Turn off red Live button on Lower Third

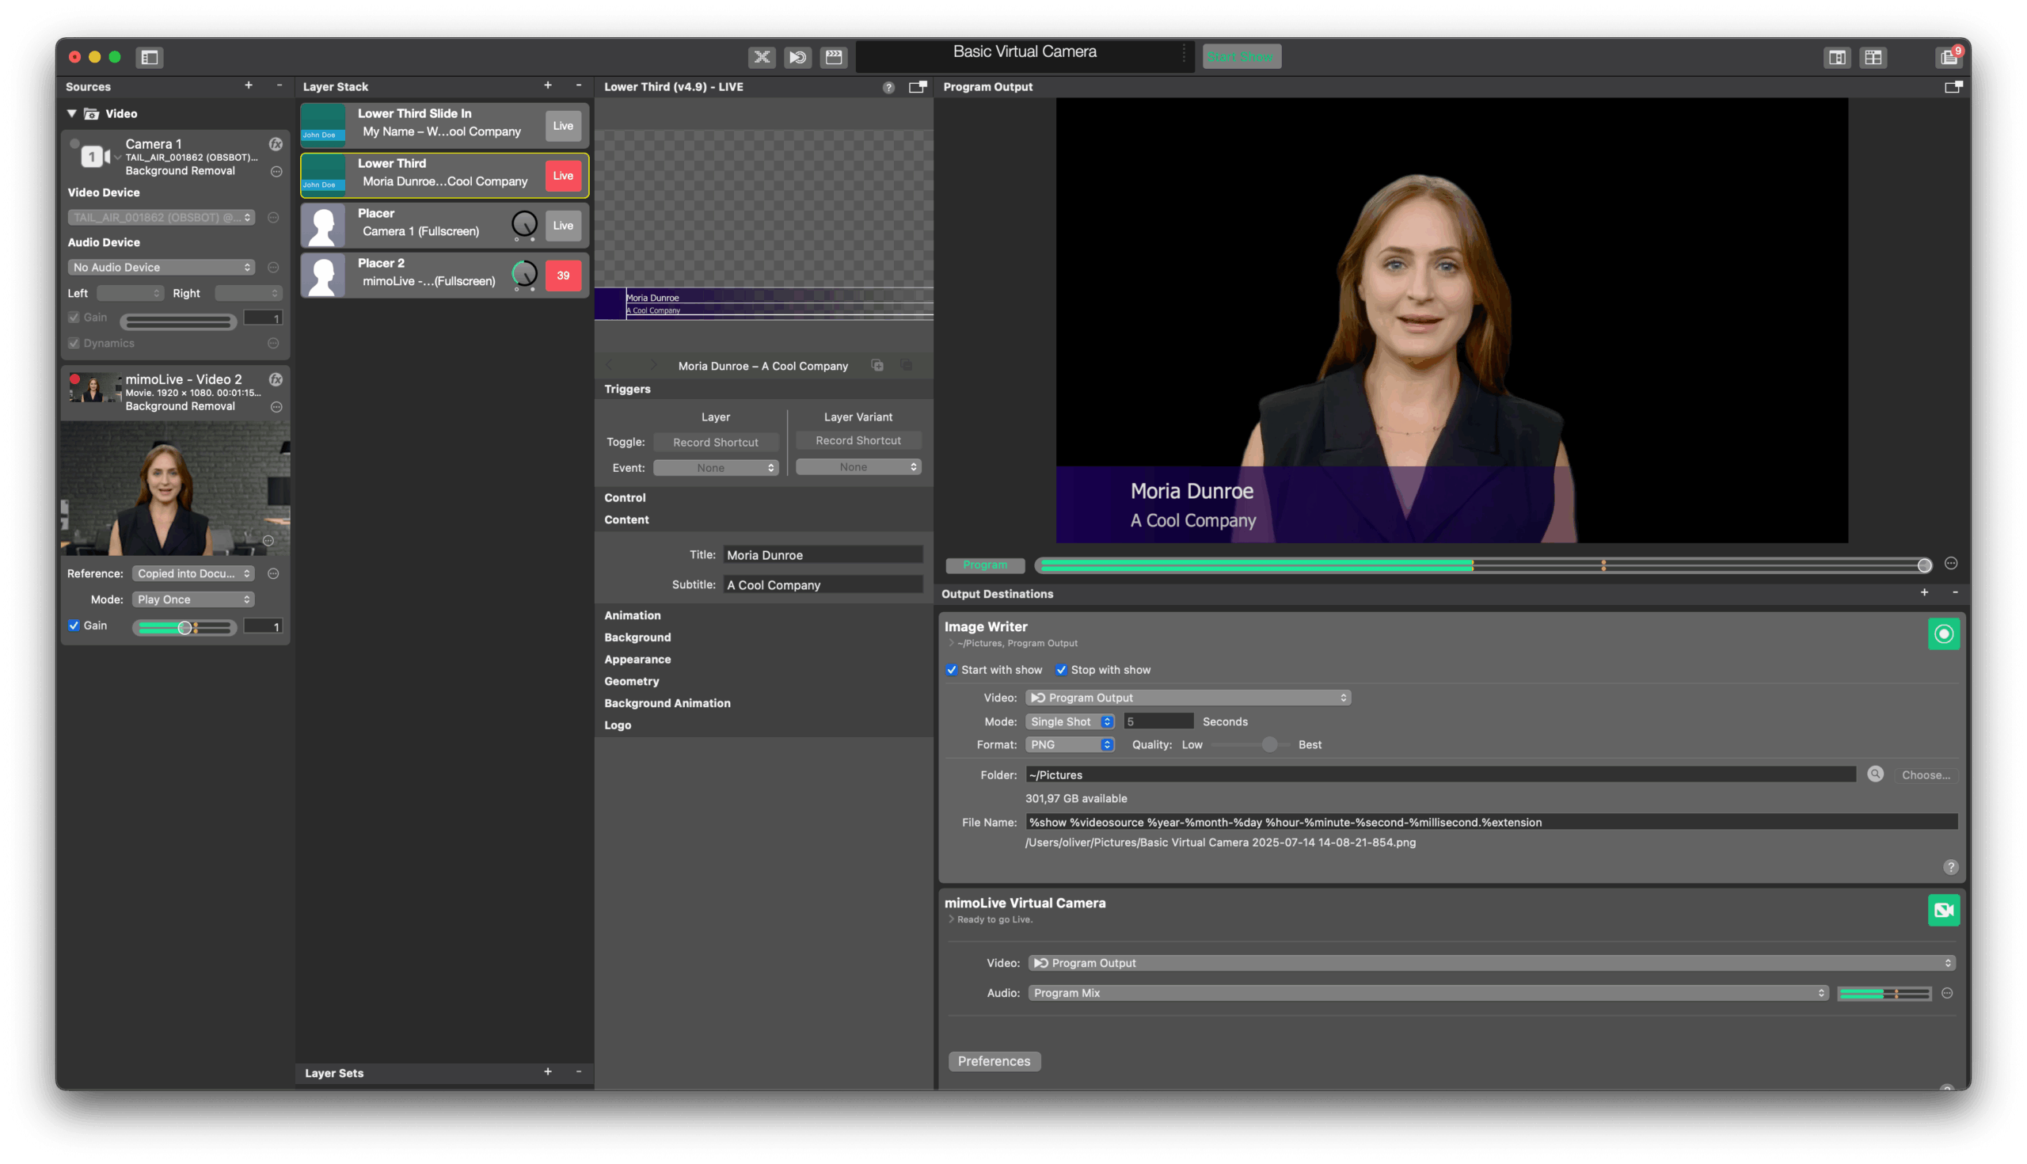point(563,176)
